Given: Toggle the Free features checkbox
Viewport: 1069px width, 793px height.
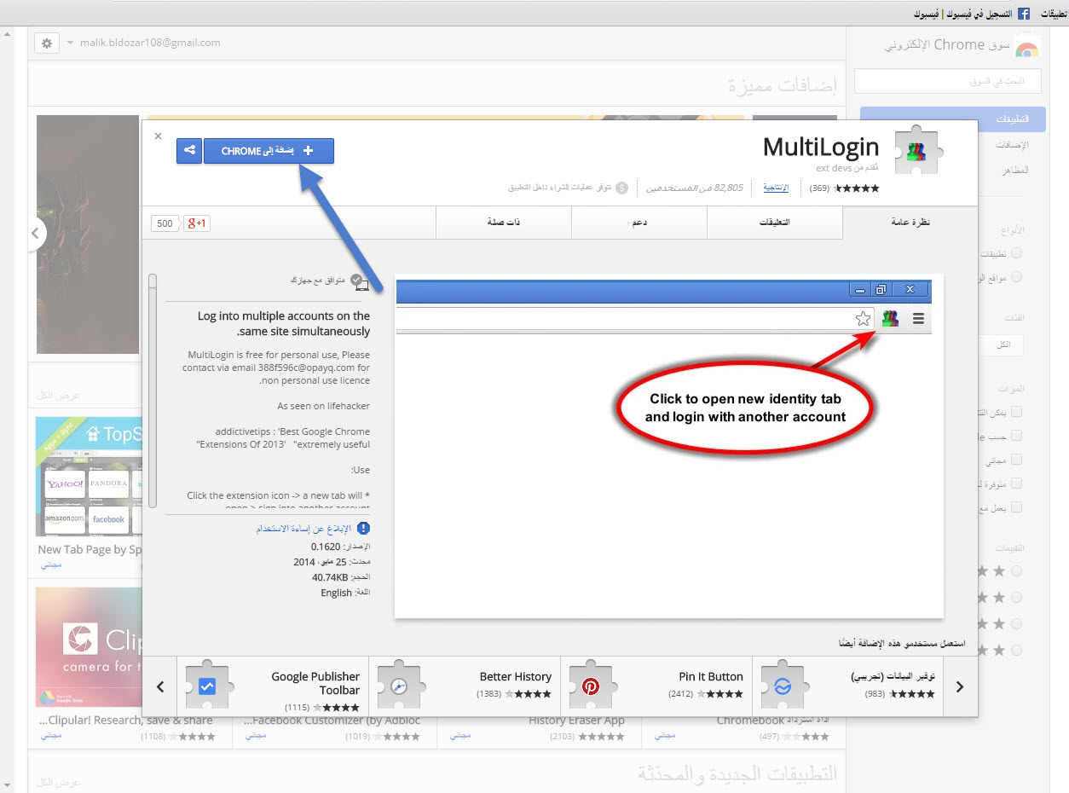Looking at the screenshot, I should pos(1016,460).
